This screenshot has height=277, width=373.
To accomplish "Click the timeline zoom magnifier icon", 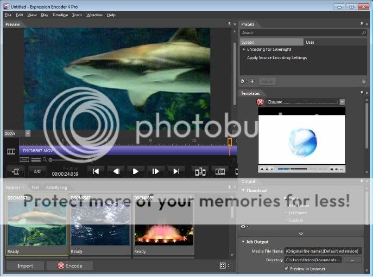I will [45, 160].
